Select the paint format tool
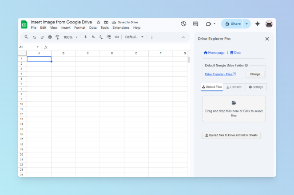294x195 pixels. (x=57, y=37)
